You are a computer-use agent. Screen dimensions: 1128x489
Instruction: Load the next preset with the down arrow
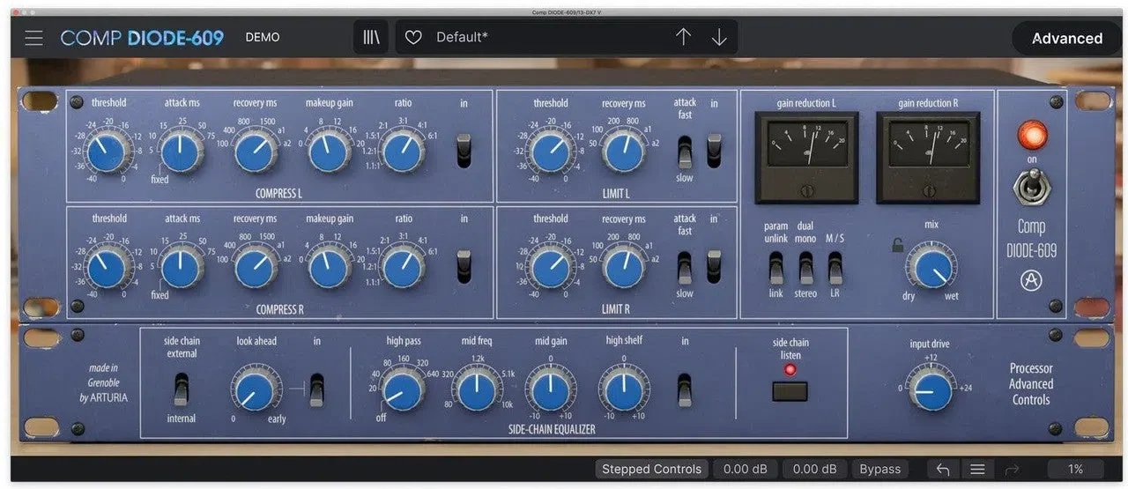[x=719, y=37]
